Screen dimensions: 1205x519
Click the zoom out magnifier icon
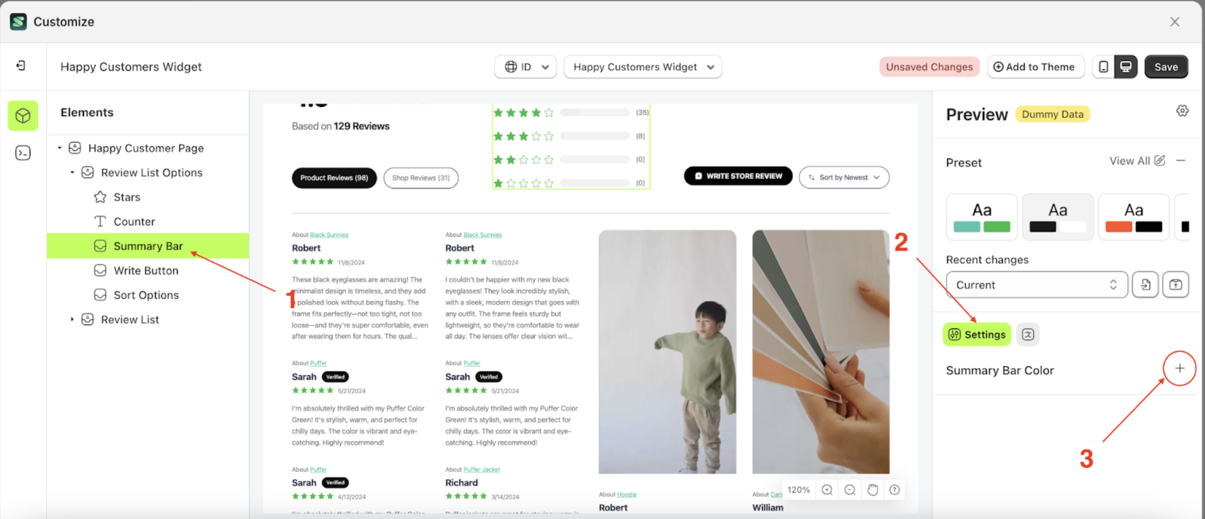[x=850, y=490]
